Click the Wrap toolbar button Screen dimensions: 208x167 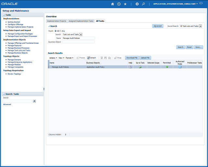[118, 58]
